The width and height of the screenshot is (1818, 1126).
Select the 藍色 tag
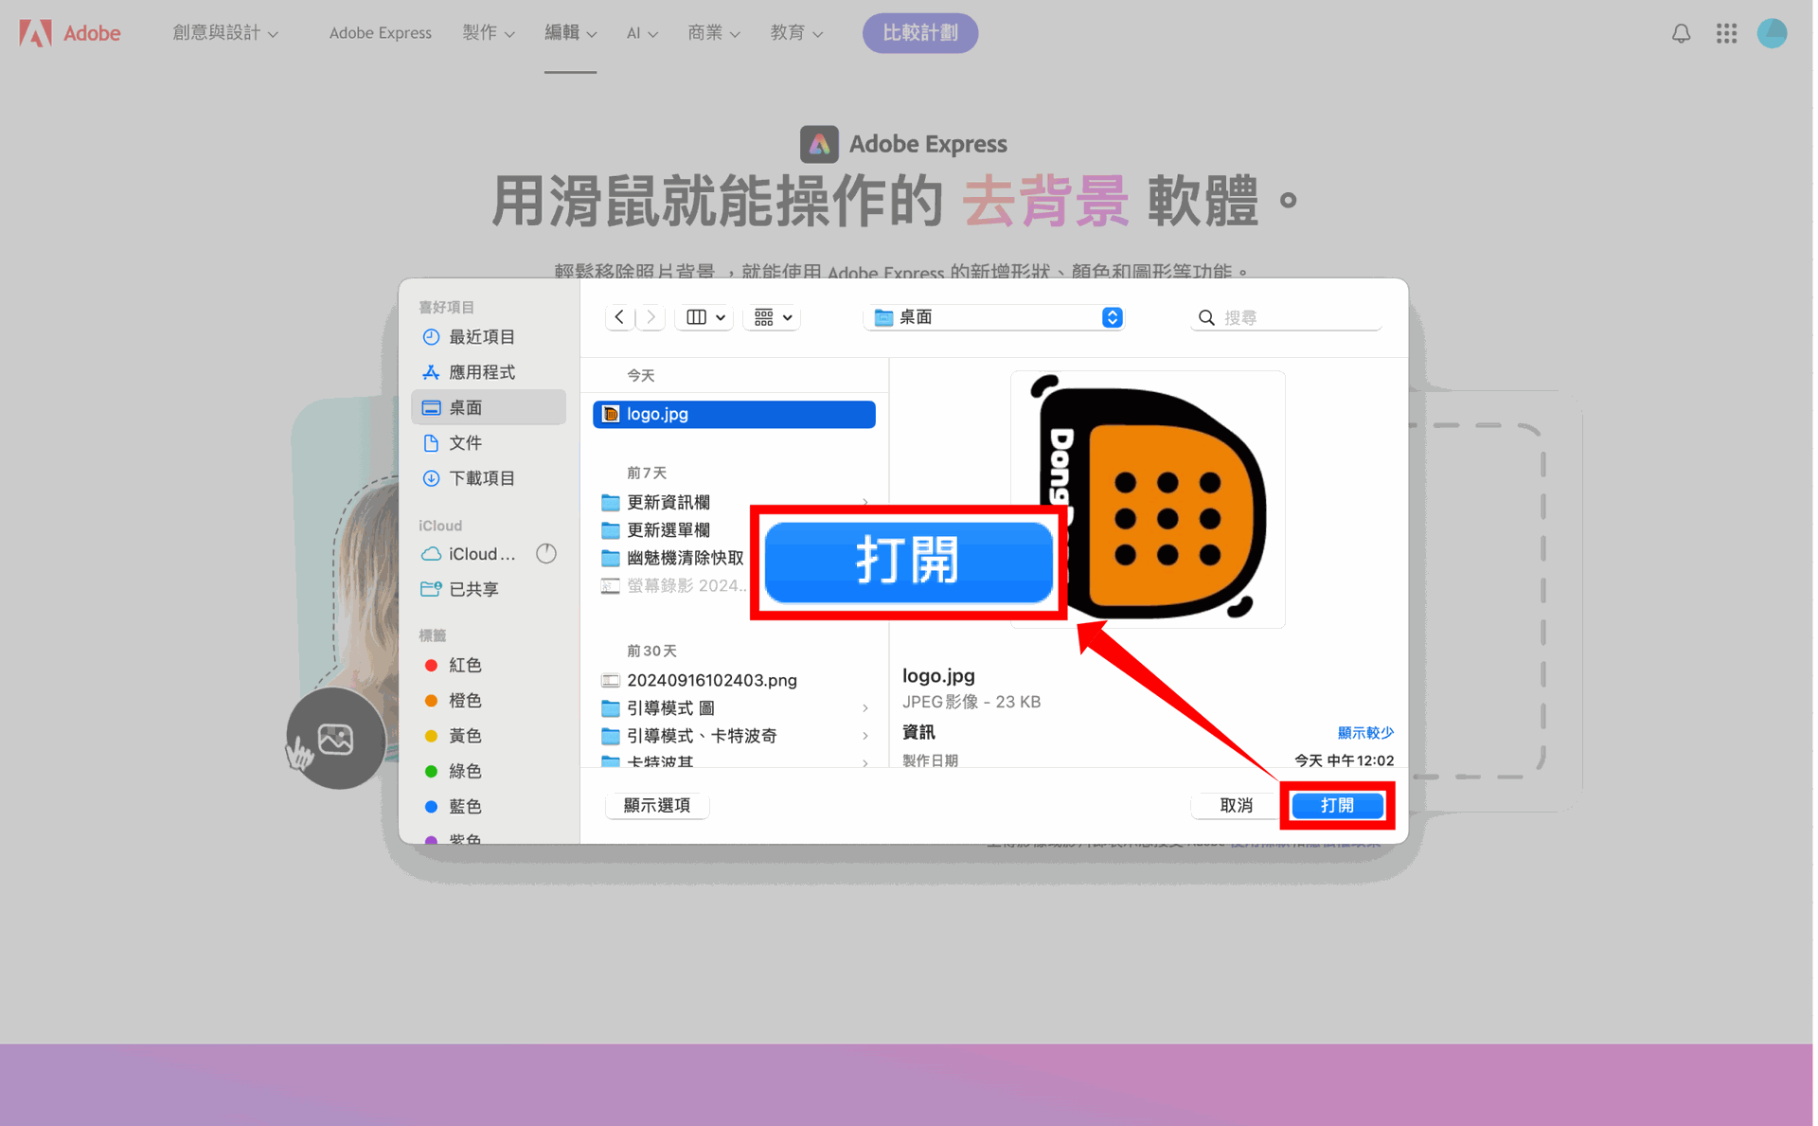(x=454, y=807)
